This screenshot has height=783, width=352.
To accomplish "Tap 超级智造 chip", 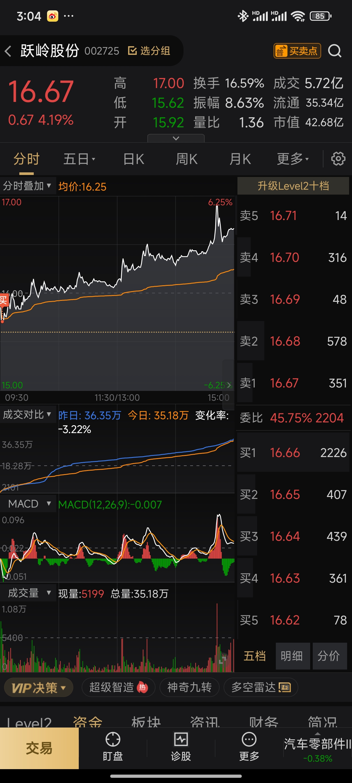I will 119,687.
